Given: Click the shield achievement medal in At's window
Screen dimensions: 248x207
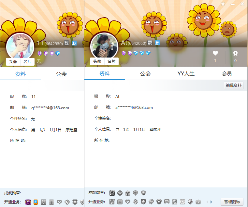Looking at the screenshot, I should tap(143, 193).
